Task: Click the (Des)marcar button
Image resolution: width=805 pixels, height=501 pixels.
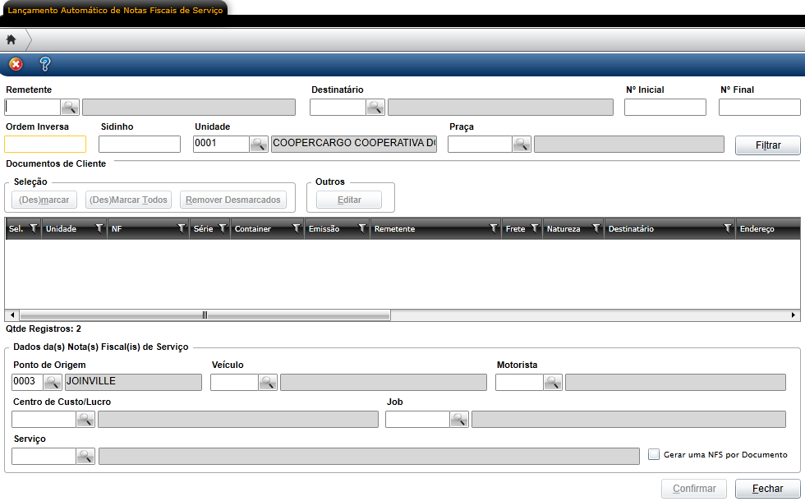Action: (44, 200)
